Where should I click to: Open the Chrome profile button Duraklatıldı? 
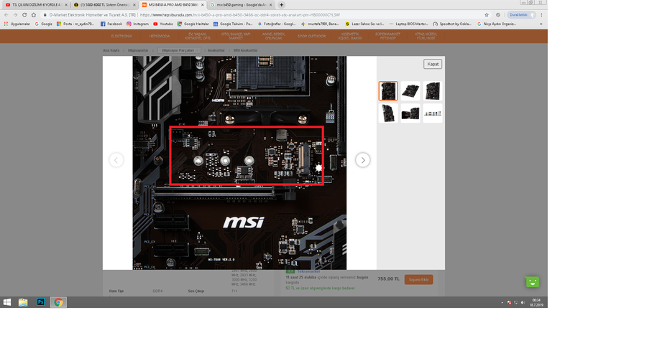521,15
